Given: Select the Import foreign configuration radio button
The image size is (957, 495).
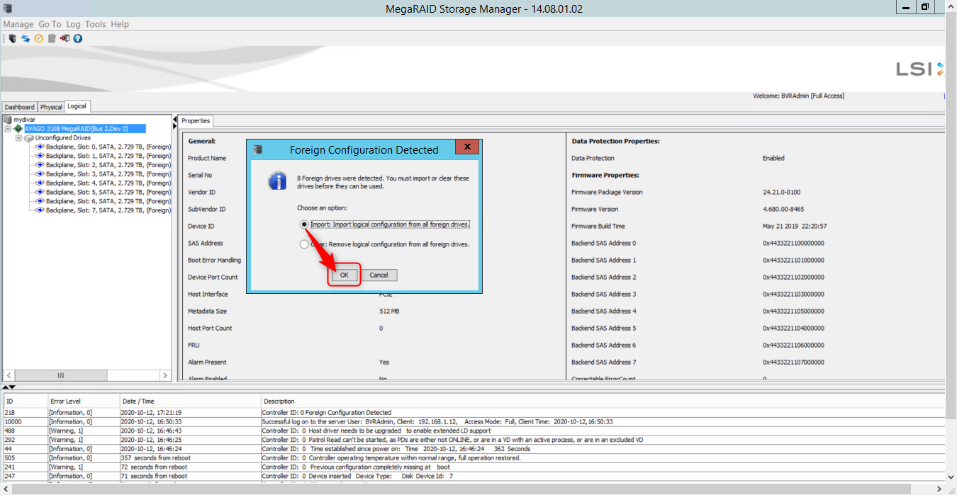Looking at the screenshot, I should [304, 224].
